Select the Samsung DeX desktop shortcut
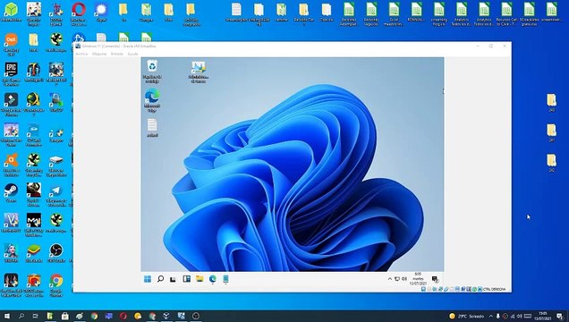This screenshot has width=569, height=322. point(12,44)
